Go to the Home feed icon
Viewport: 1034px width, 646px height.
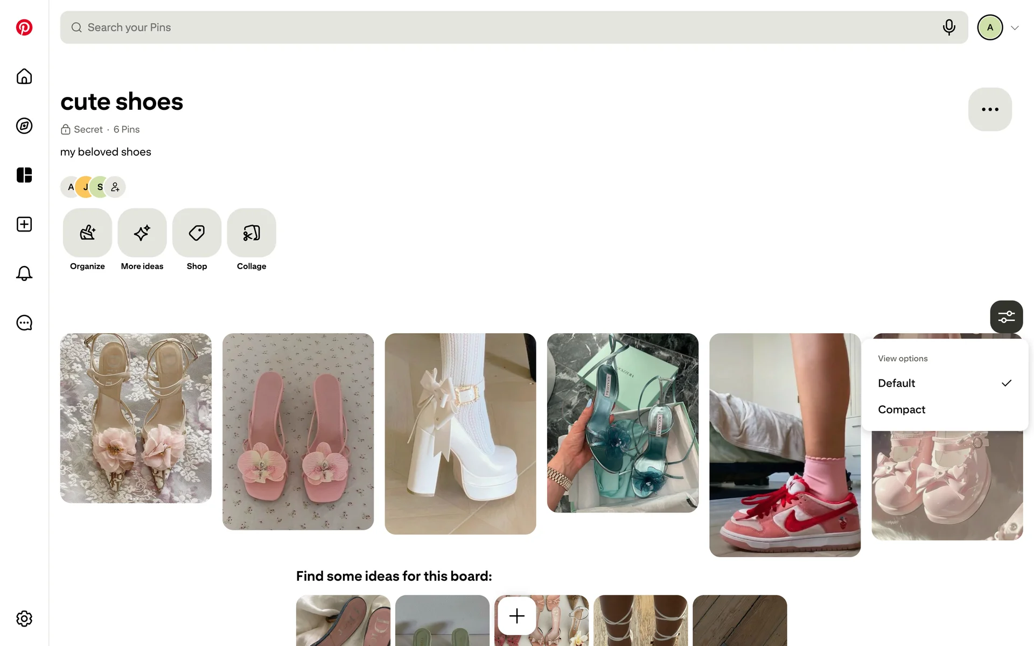pyautogui.click(x=24, y=76)
